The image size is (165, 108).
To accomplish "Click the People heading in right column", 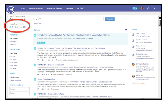I will click(134, 29).
